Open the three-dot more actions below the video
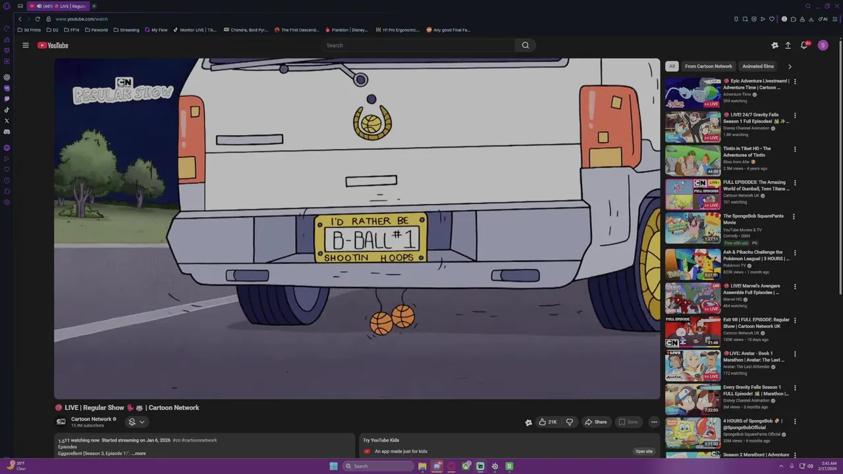 [654, 422]
